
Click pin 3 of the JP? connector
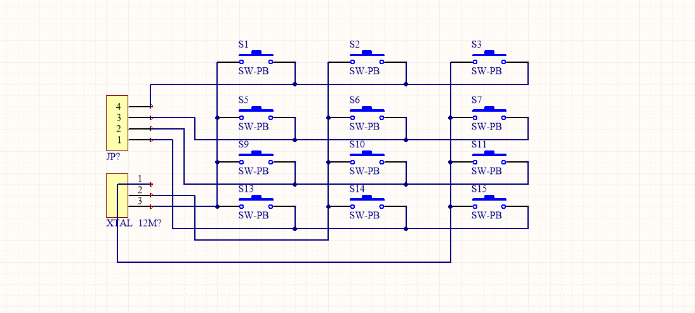(140, 117)
